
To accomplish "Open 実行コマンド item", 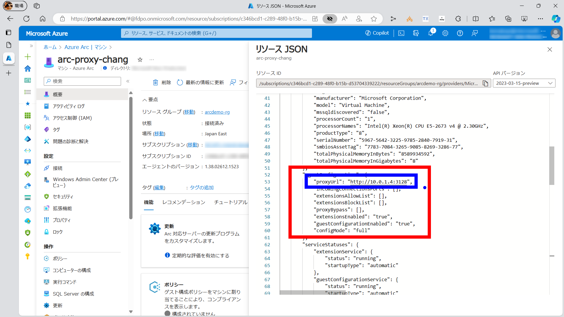I will point(83,282).
